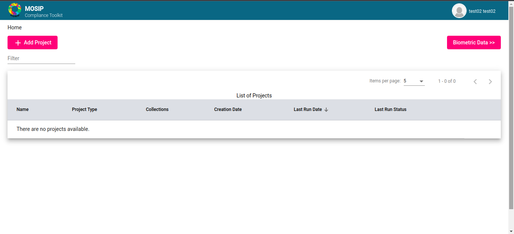Go to next page of projects
The width and height of the screenshot is (514, 234).
tap(490, 82)
